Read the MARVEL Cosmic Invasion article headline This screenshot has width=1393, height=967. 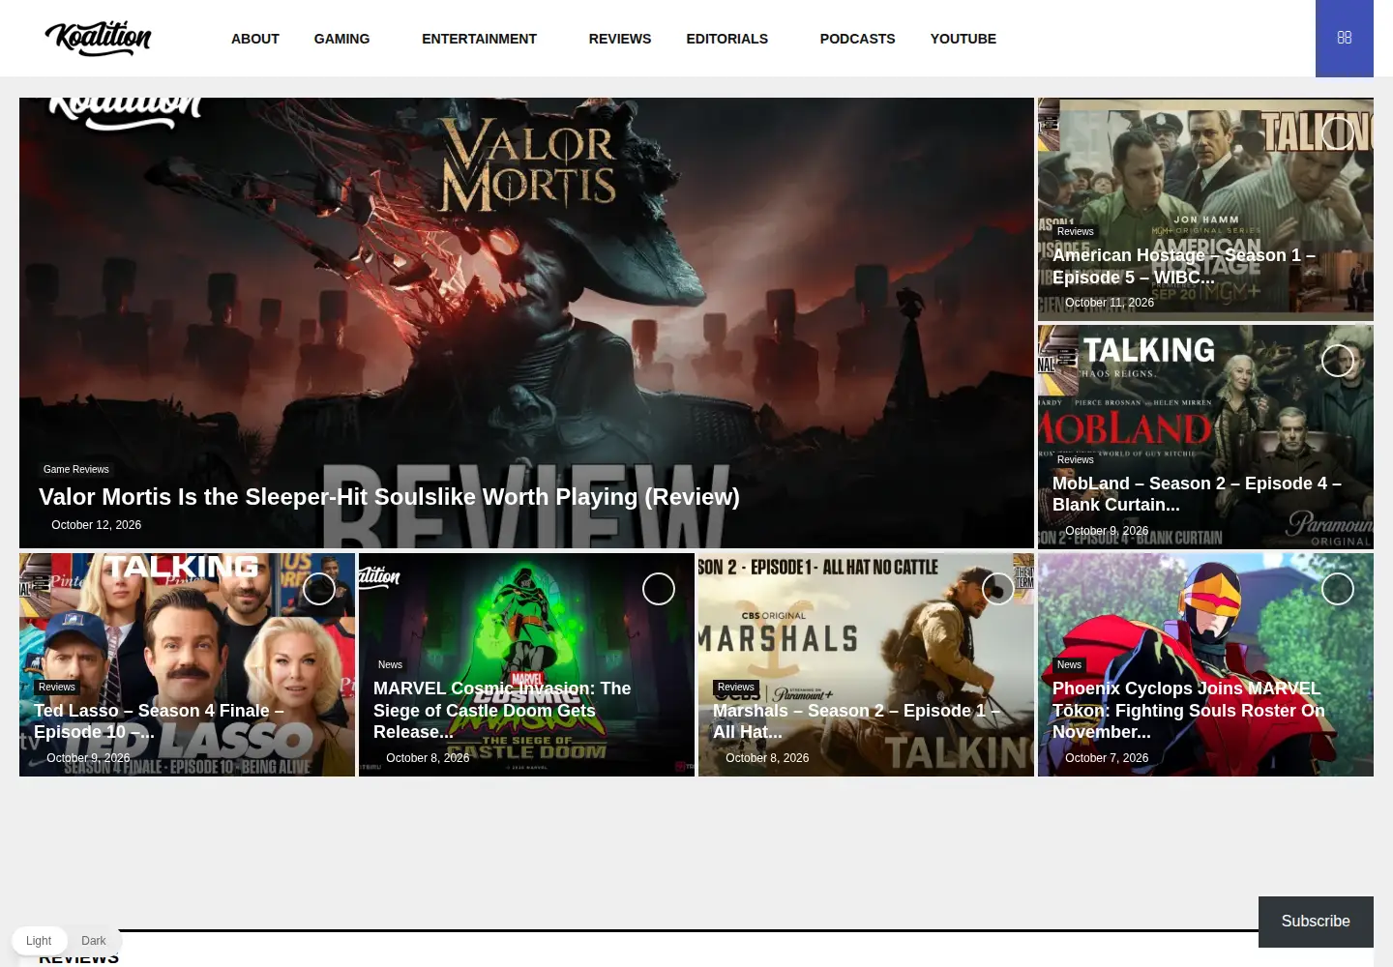tap(502, 711)
